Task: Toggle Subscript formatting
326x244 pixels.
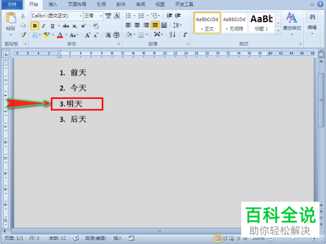Action: point(75,26)
